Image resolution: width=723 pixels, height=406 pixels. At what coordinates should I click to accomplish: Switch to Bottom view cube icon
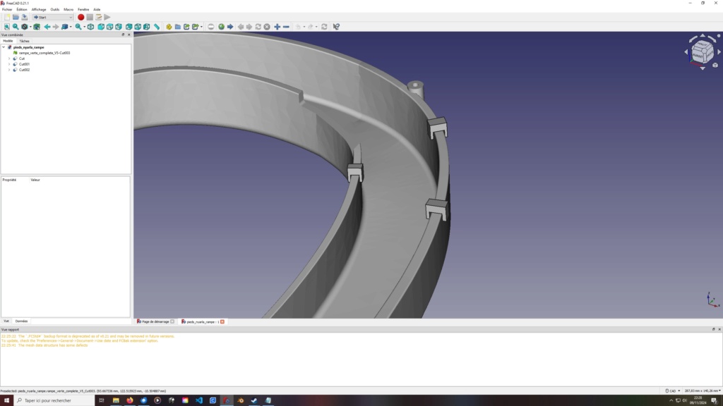coord(138,27)
